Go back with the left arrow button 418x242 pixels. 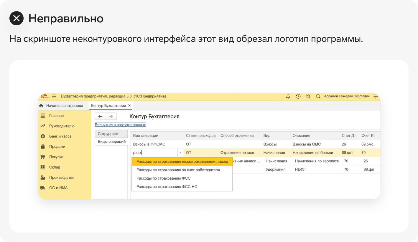100,116
